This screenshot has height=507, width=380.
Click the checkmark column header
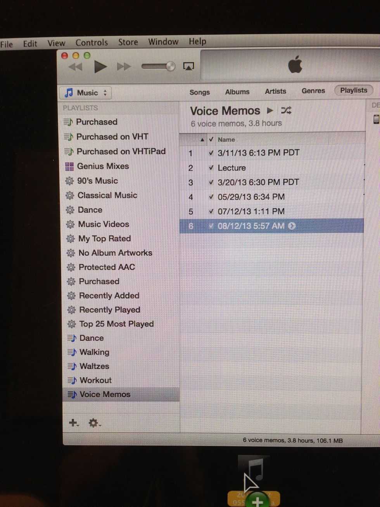point(211,139)
